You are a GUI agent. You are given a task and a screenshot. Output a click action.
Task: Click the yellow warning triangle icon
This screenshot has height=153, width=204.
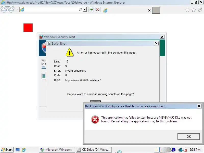tap(70, 53)
